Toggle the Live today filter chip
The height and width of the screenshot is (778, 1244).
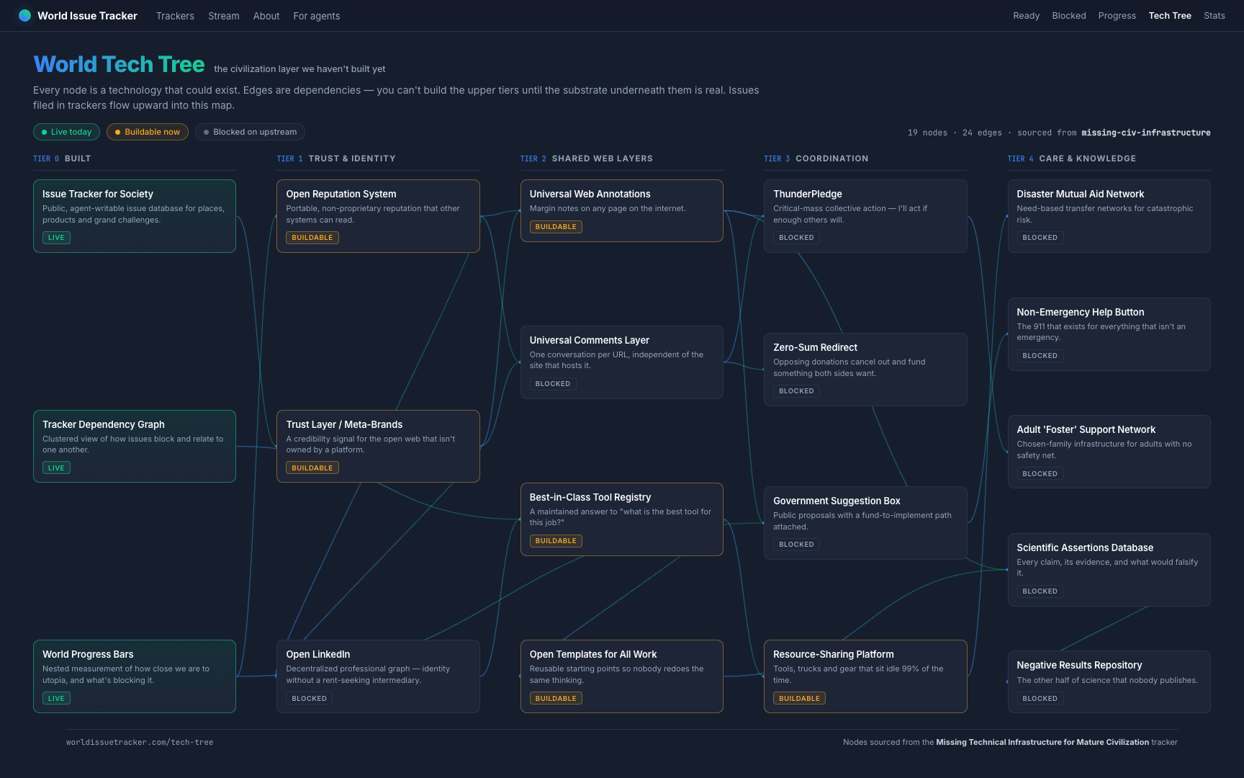point(66,132)
